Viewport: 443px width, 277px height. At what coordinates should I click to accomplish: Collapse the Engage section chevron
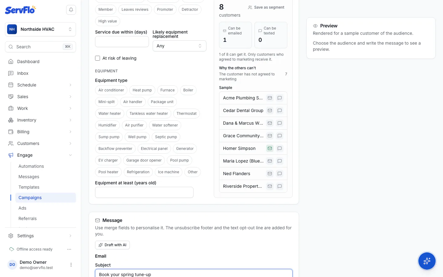click(70, 155)
